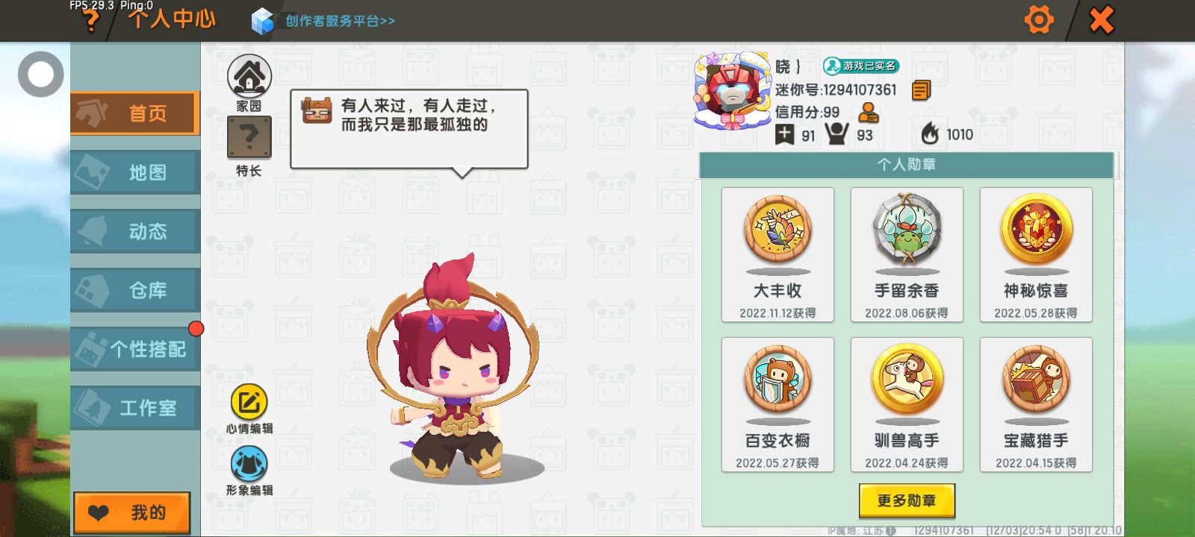Tap the flame popularity icon showing 1010
This screenshot has height=537, width=1195.
point(930,134)
